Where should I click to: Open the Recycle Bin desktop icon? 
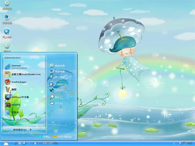[x=7, y=47]
